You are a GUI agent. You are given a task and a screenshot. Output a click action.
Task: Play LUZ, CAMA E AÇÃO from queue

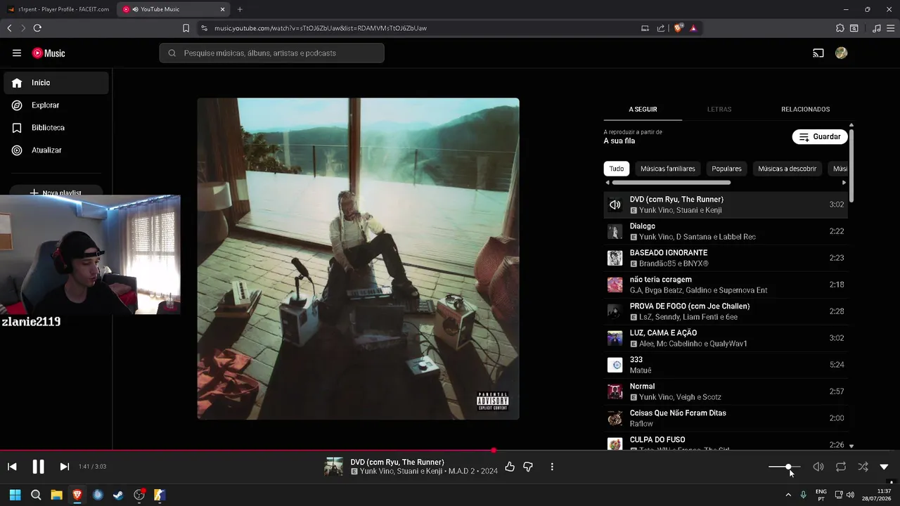(x=726, y=338)
